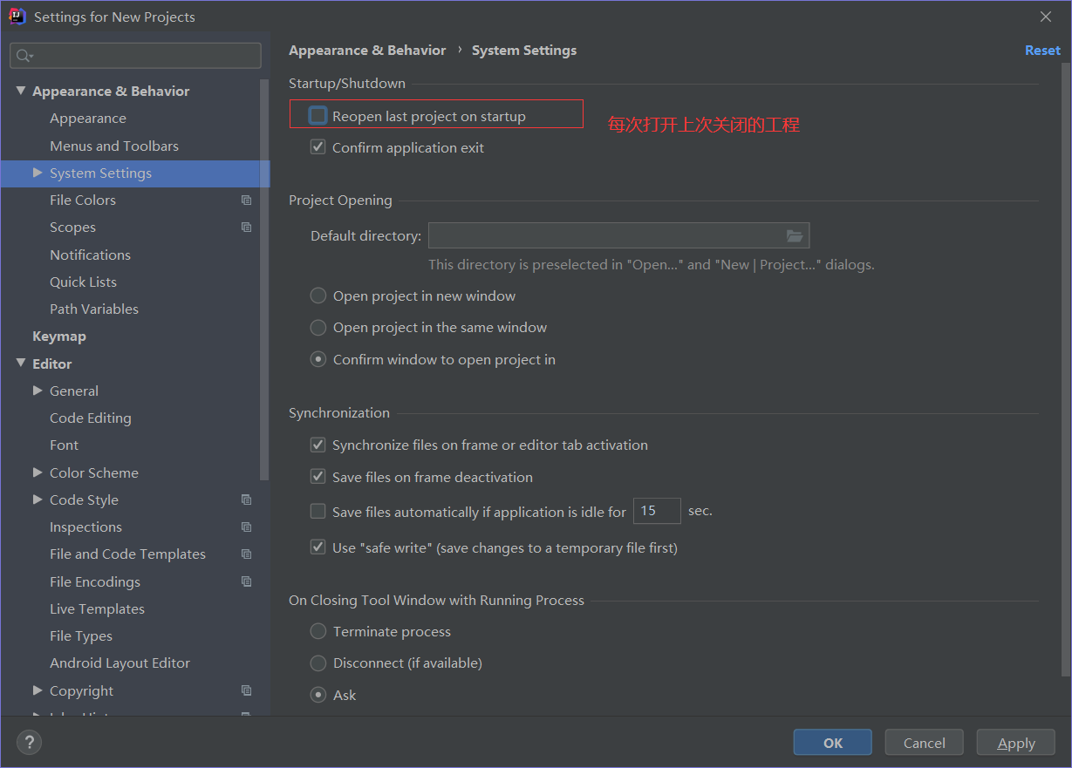Click the help question mark icon
Viewport: 1072px width, 768px height.
(29, 743)
